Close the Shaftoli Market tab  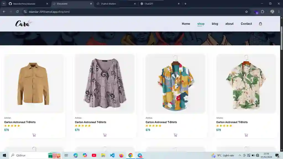point(135,4)
